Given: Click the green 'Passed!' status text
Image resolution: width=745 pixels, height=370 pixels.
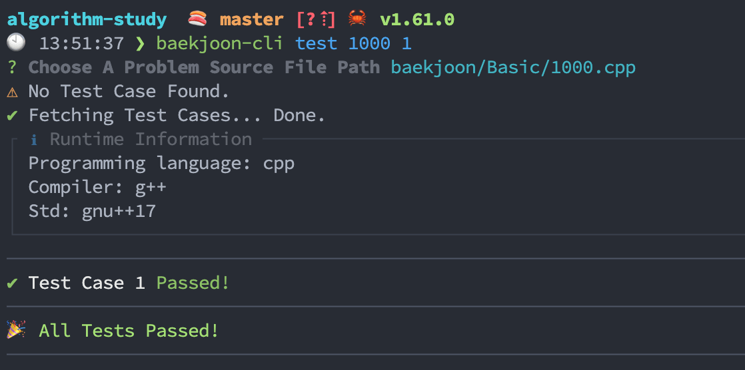Looking at the screenshot, I should pyautogui.click(x=193, y=283).
